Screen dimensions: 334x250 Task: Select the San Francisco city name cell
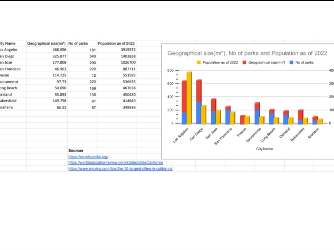coord(13,69)
